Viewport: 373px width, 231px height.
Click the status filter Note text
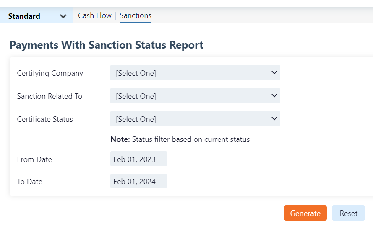180,139
